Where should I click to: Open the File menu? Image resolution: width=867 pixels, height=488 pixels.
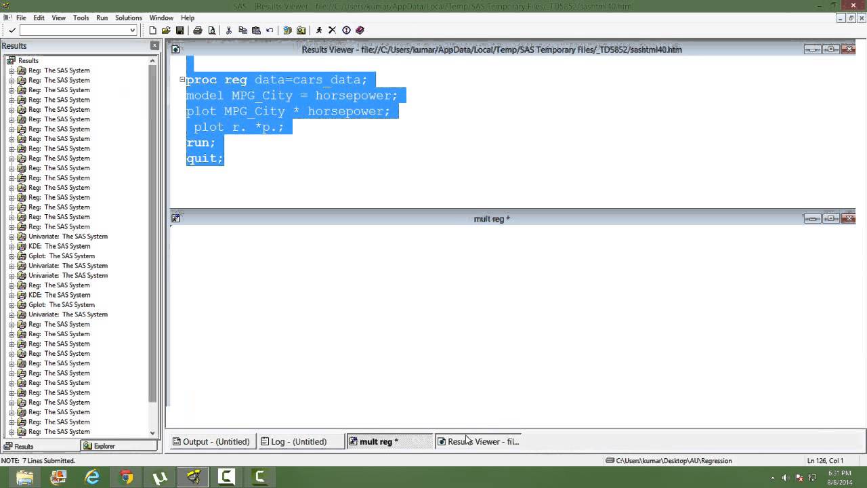[x=21, y=18]
